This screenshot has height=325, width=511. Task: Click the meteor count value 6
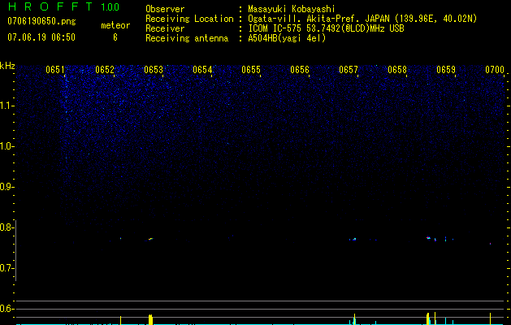(115, 37)
